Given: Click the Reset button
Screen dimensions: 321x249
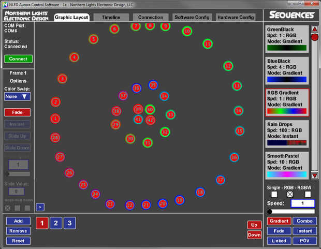Looking at the screenshot, I should pyautogui.click(x=18, y=241).
